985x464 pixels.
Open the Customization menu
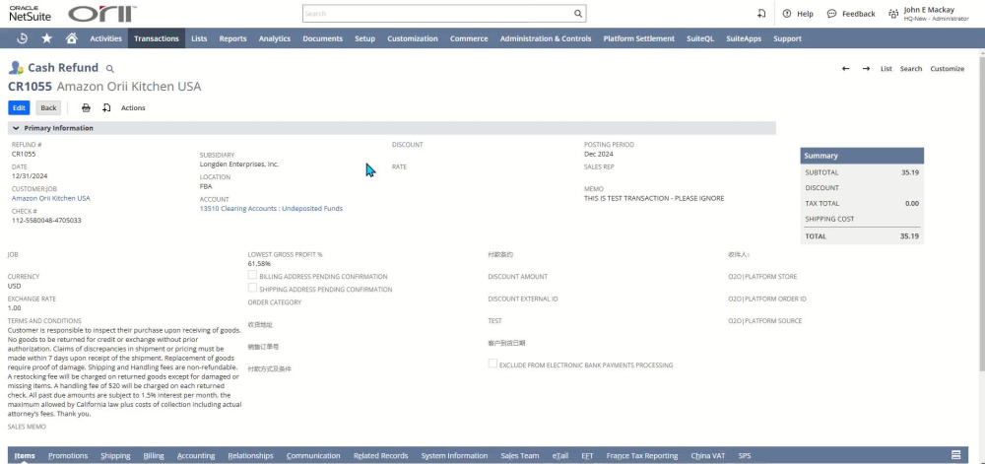pos(413,38)
